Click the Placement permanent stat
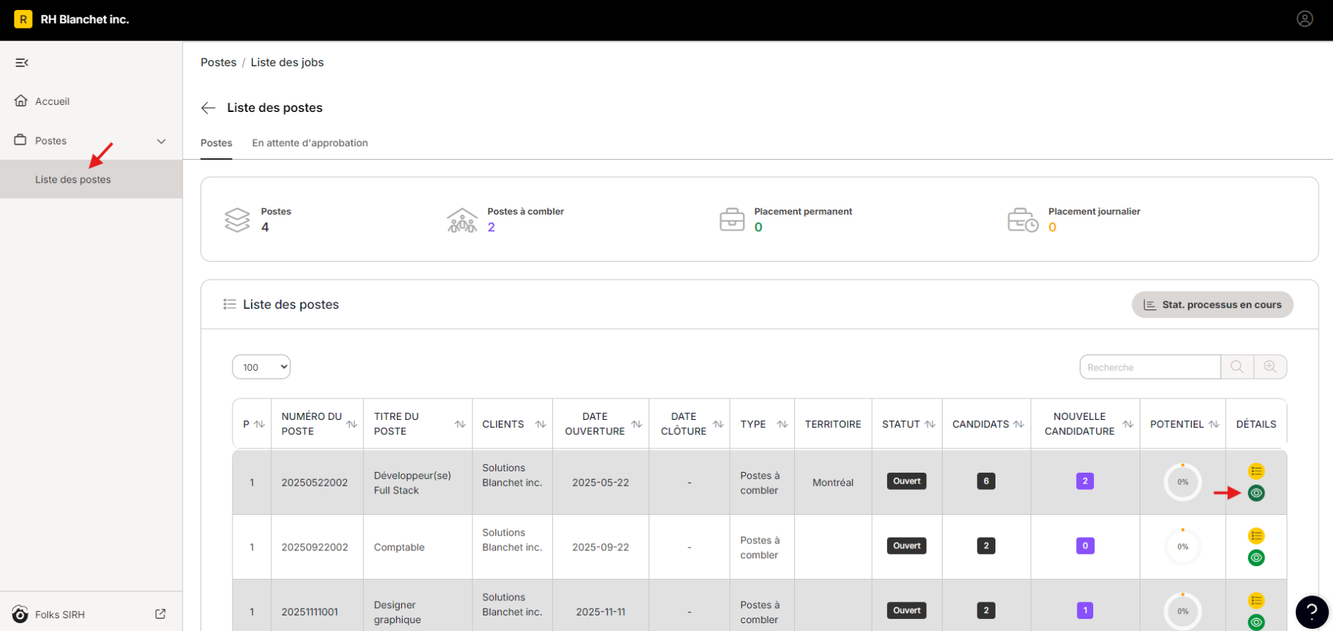Image resolution: width=1333 pixels, height=631 pixels. coord(786,220)
